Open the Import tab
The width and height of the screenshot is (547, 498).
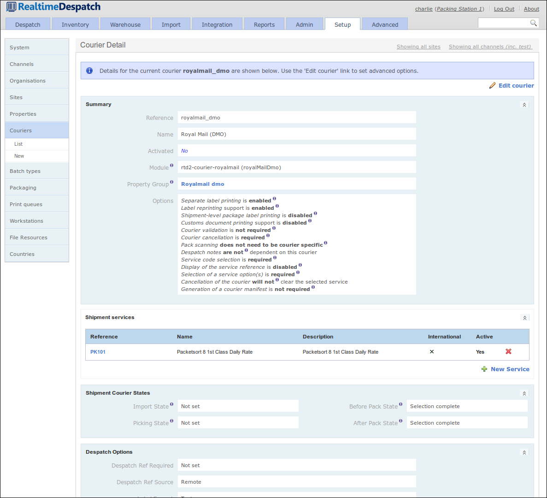click(171, 24)
